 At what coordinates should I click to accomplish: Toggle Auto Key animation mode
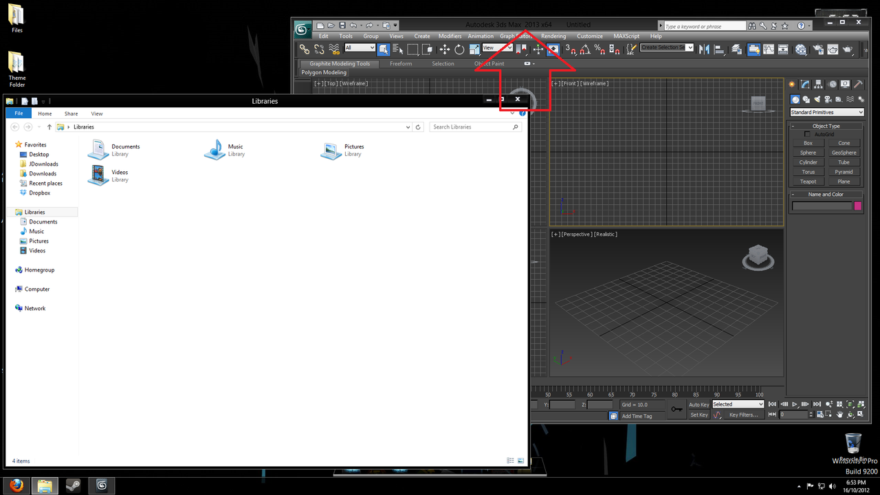coord(699,404)
